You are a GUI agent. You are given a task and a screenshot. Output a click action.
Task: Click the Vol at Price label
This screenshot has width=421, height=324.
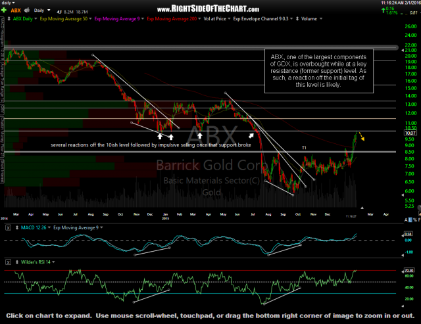[215, 19]
